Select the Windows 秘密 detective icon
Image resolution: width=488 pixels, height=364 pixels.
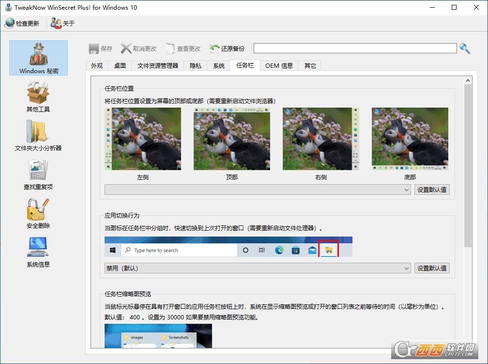point(38,54)
